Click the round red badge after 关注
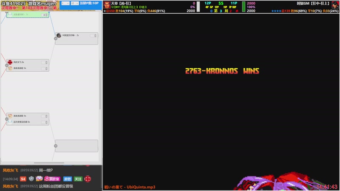Image resolution: width=340 pixels, height=191 pixels. coord(88,179)
